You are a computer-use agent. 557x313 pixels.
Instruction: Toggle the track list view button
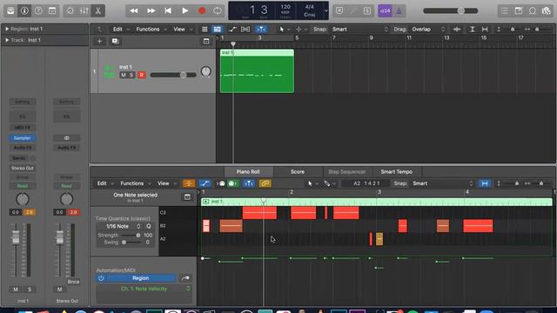[x=217, y=29]
